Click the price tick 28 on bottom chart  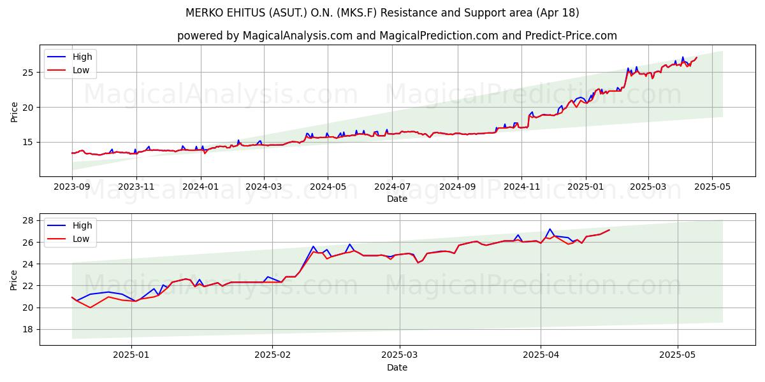[x=29, y=221]
